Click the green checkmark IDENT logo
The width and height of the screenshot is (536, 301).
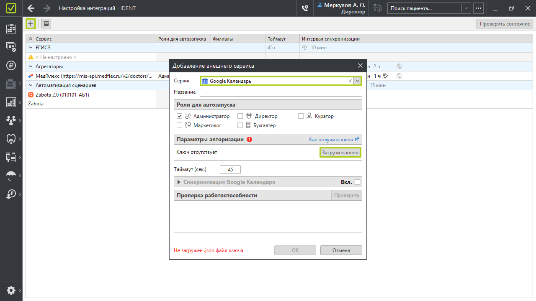point(11,8)
